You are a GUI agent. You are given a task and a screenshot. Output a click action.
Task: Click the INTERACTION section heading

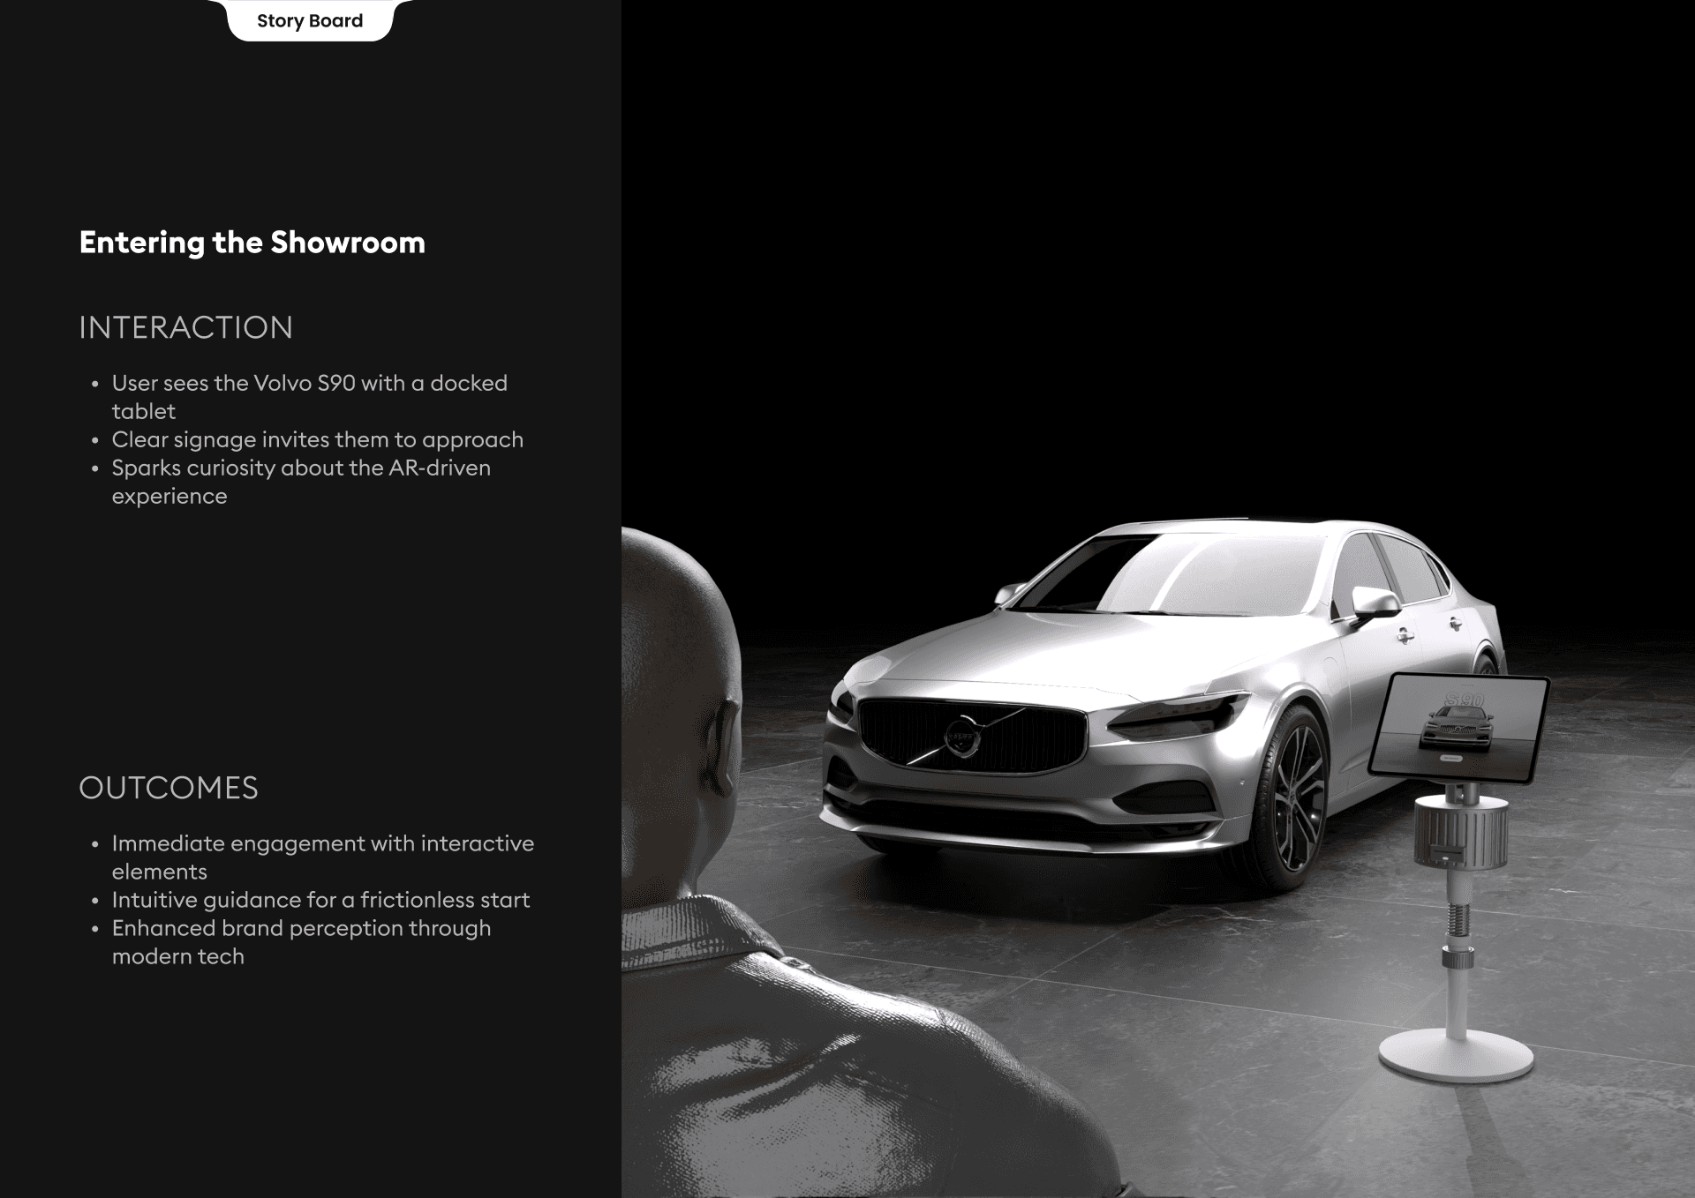click(185, 327)
